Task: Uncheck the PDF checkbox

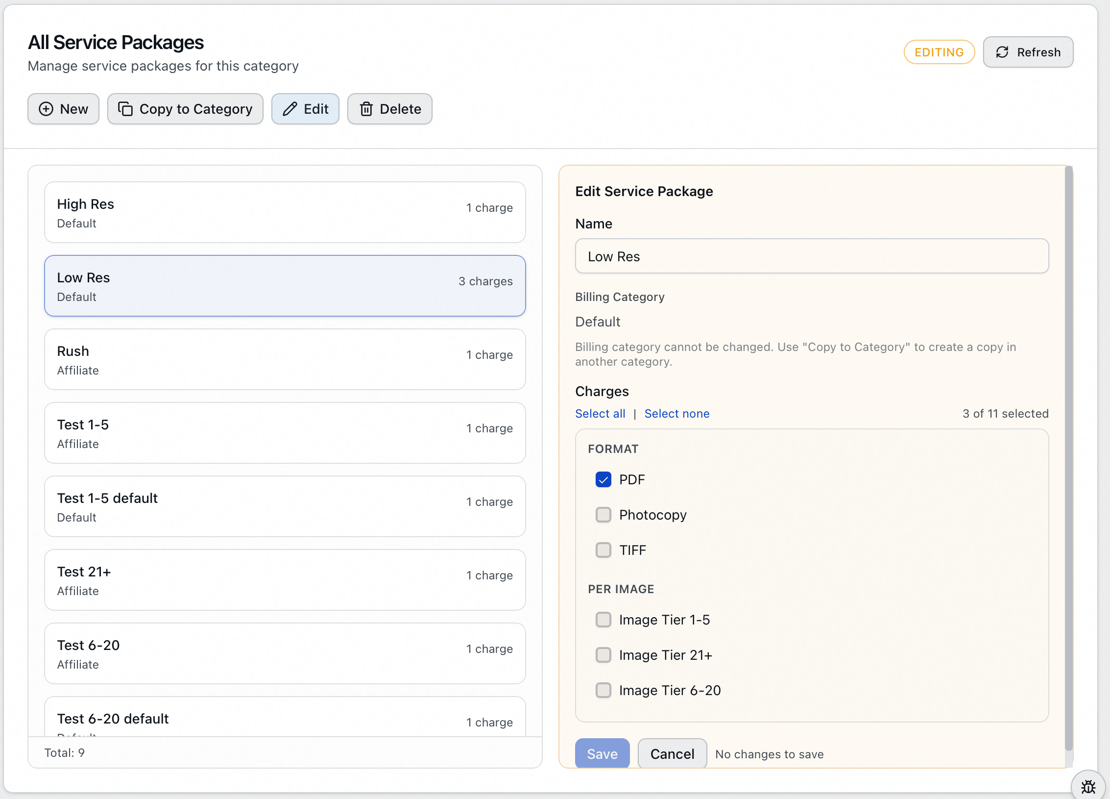Action: click(x=603, y=479)
